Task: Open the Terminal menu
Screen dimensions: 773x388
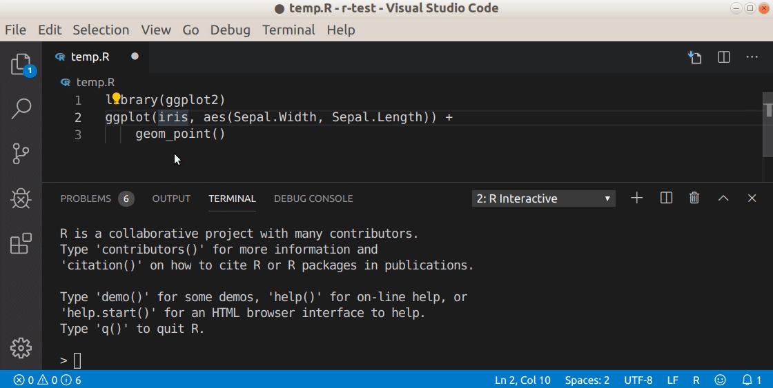Action: point(288,30)
